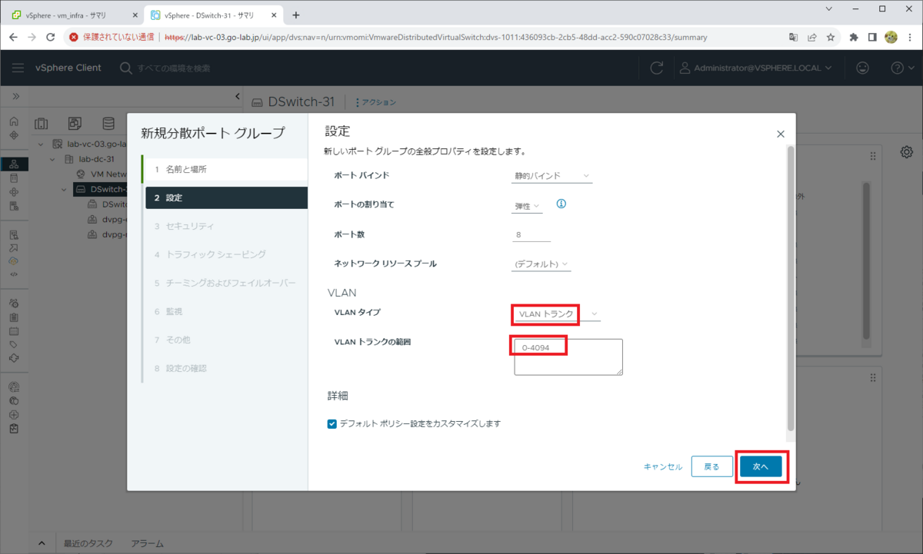Open the Tasks clipboard icon in sidebar

[x=14, y=317]
